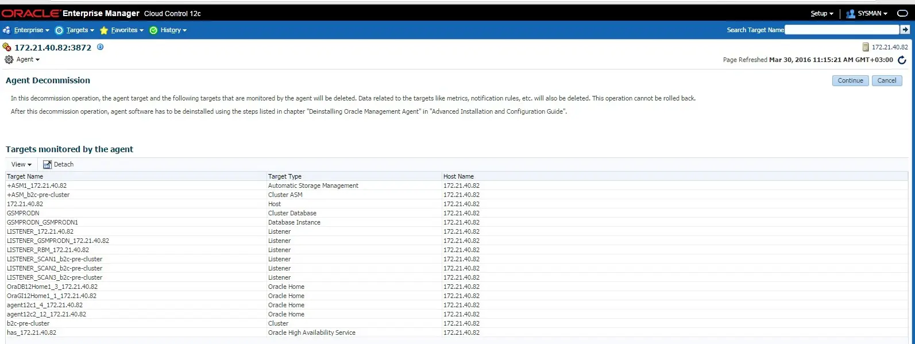Screen dimensions: 915x344
Task: Select the has_172.21.40.82 target
Action: (x=32, y=333)
